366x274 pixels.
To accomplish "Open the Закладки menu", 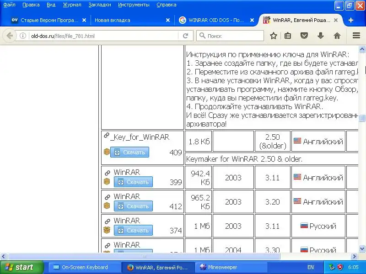I will point(100,5).
